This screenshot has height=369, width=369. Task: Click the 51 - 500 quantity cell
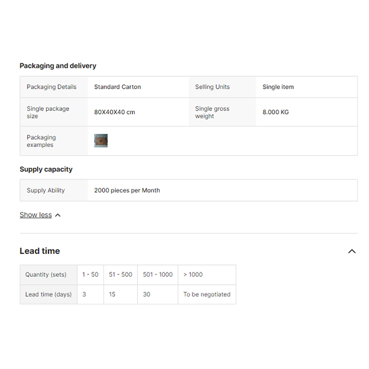(121, 275)
